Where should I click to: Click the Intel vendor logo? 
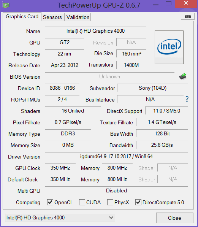pos(169,47)
